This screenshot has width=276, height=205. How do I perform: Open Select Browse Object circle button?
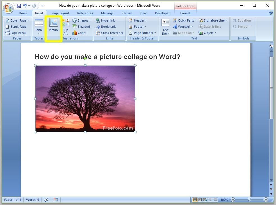[x=271, y=189]
